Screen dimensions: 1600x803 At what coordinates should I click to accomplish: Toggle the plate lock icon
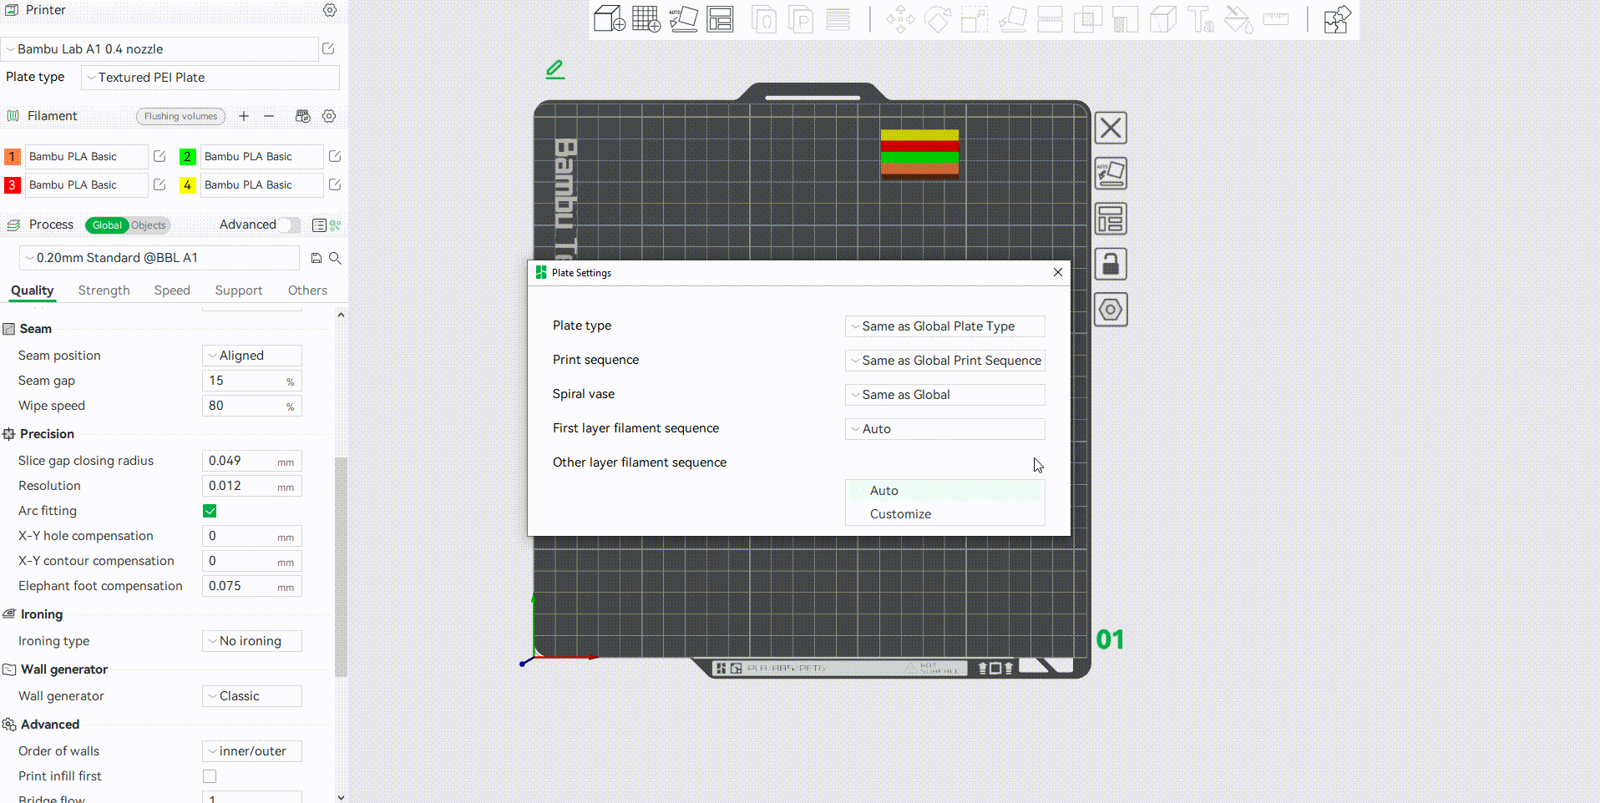pos(1111,265)
